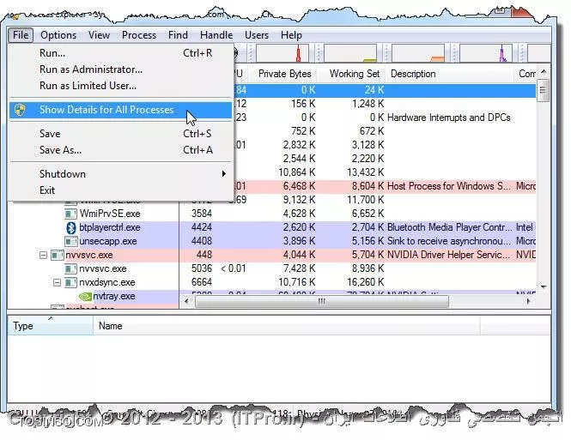Click Hardware Interrupts and DPCs description
This screenshot has height=440, width=571.
(x=448, y=118)
